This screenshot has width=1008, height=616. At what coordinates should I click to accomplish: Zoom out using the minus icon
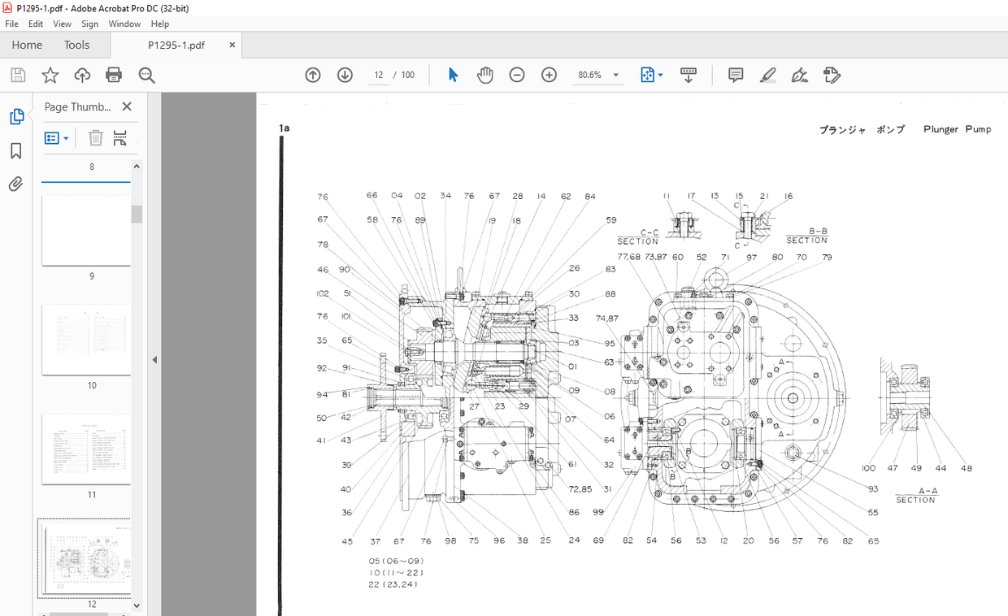point(517,74)
